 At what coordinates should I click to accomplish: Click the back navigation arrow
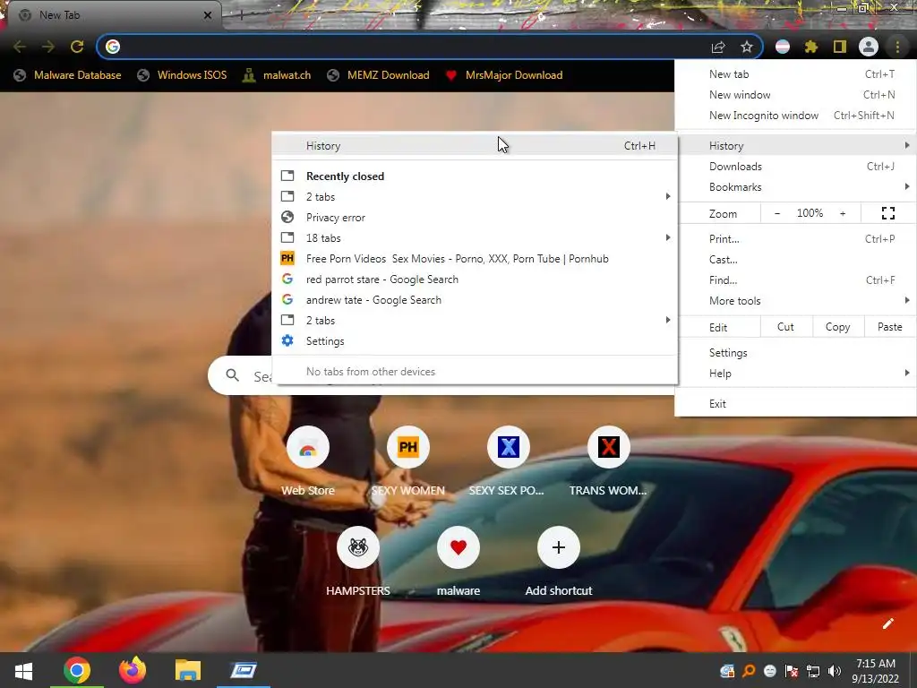coord(20,47)
